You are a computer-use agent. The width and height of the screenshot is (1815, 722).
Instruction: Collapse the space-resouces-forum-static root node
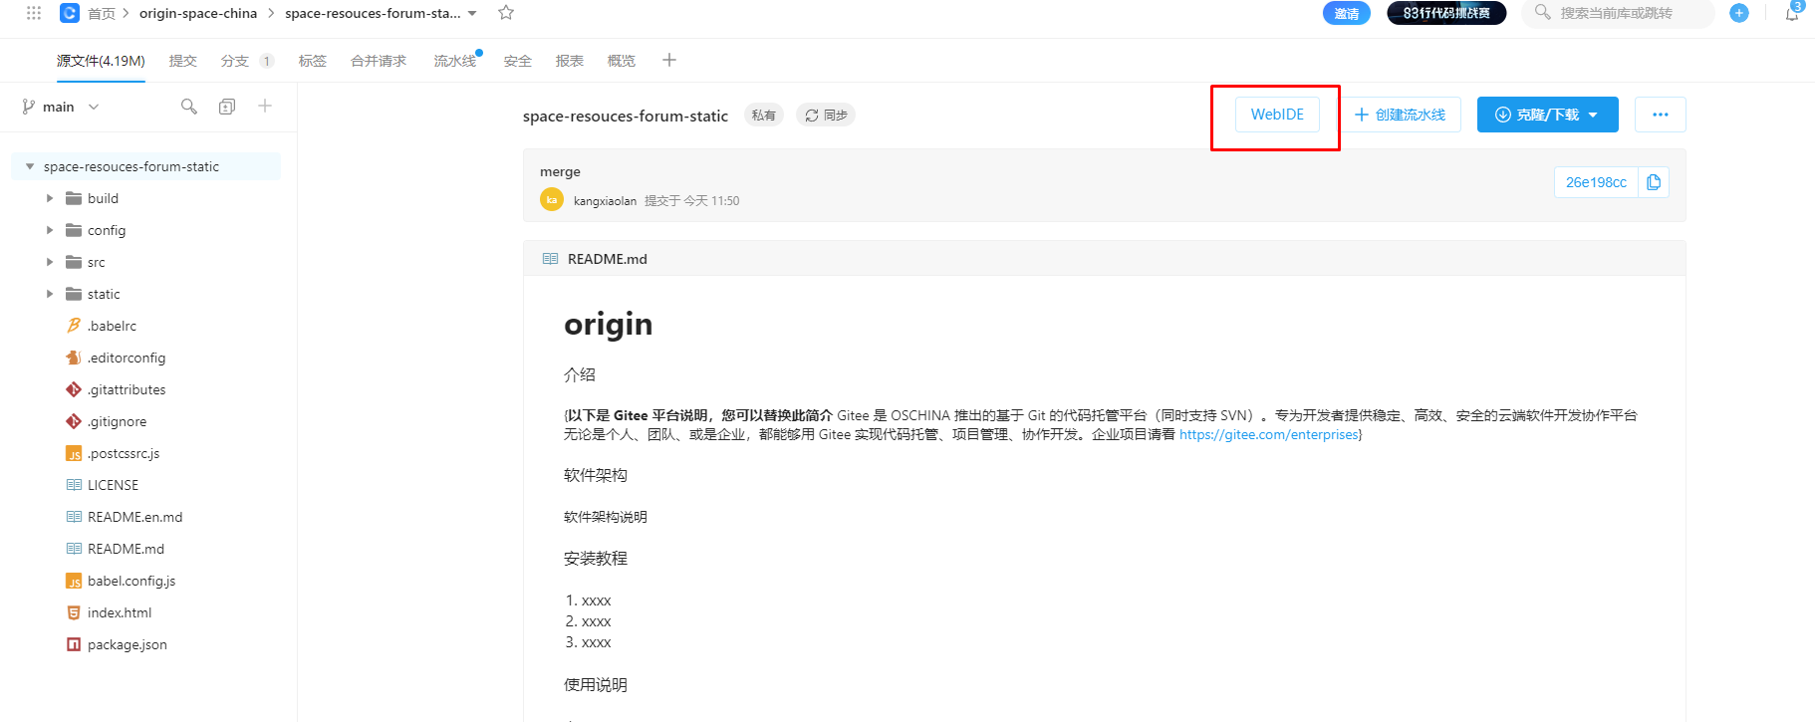tap(30, 166)
